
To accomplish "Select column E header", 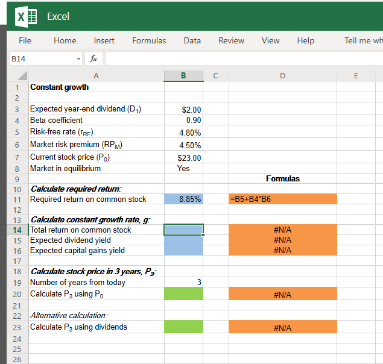I will [356, 76].
